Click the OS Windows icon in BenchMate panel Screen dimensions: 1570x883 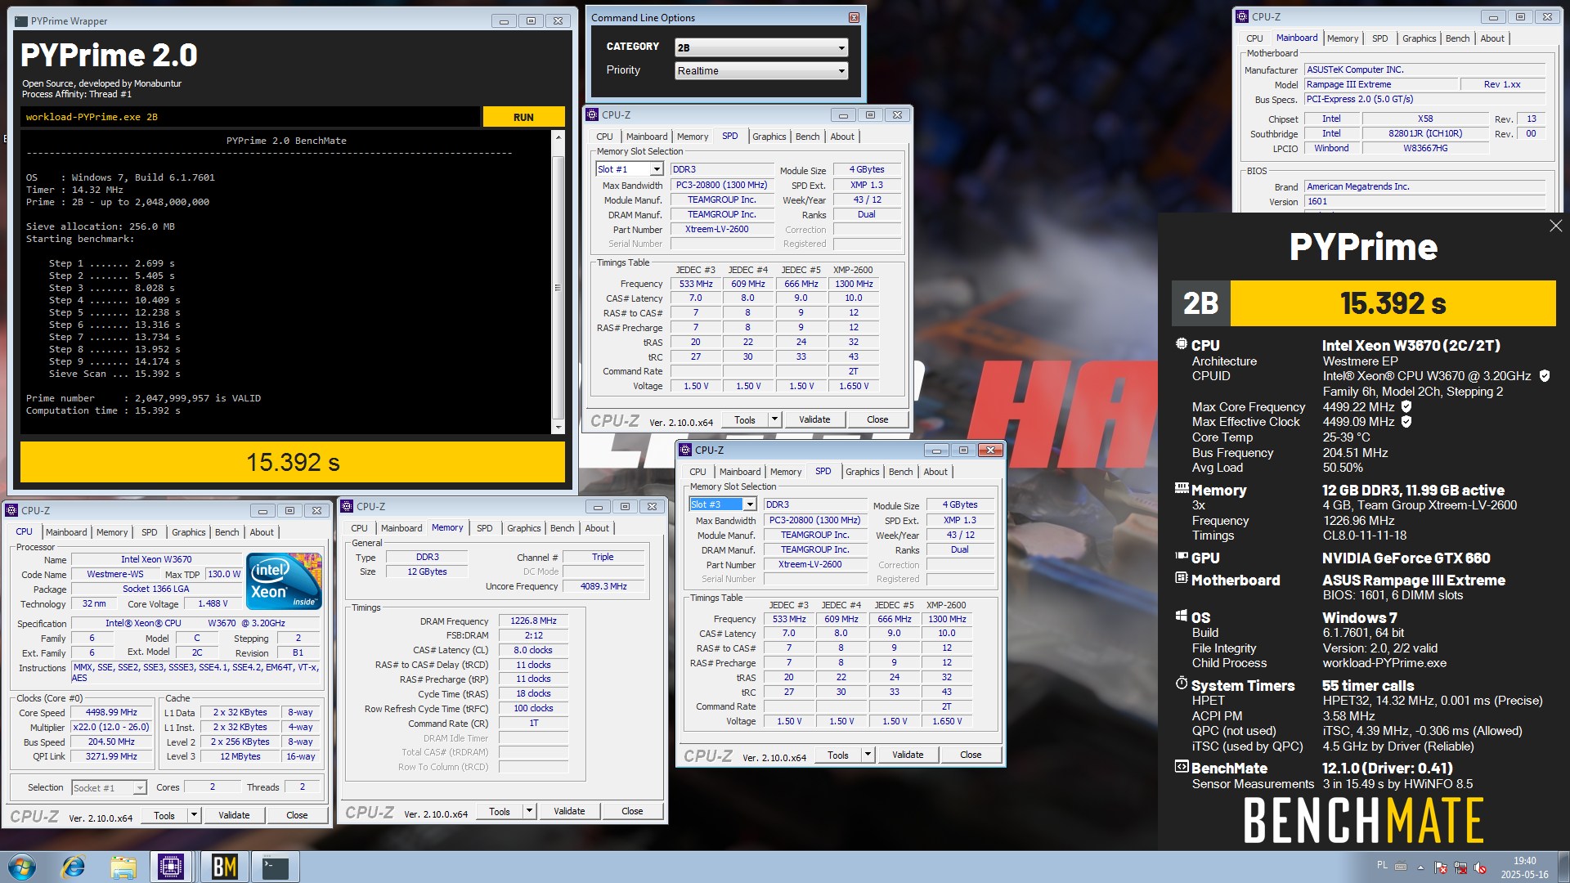point(1181,616)
